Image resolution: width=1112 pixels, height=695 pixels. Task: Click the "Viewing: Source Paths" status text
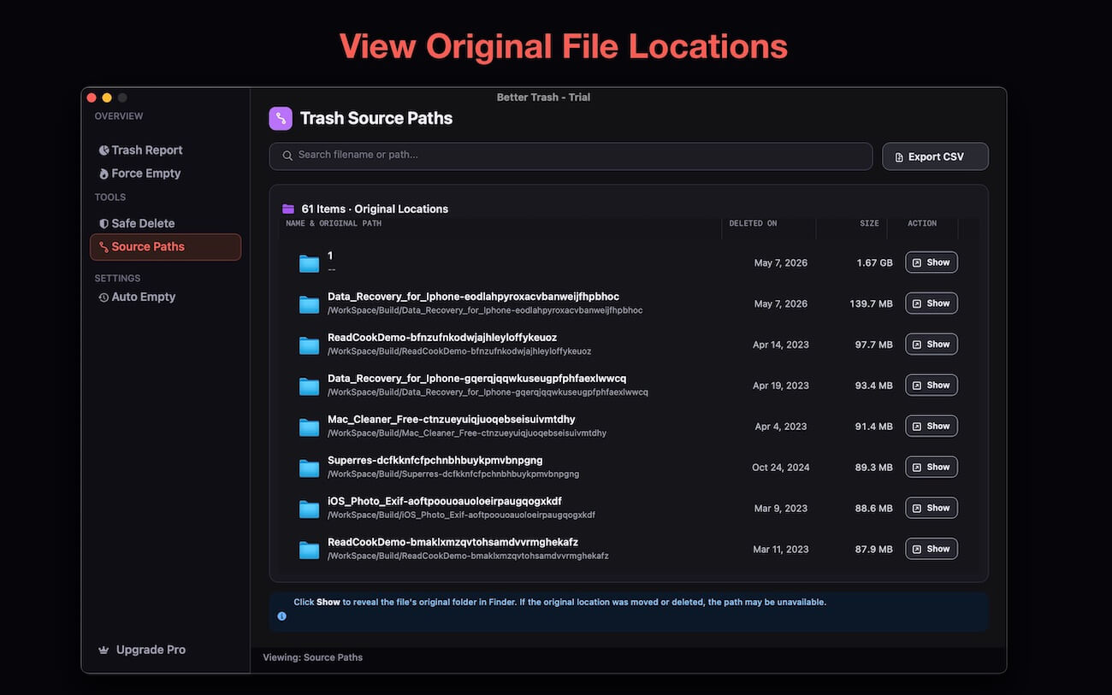click(x=313, y=657)
